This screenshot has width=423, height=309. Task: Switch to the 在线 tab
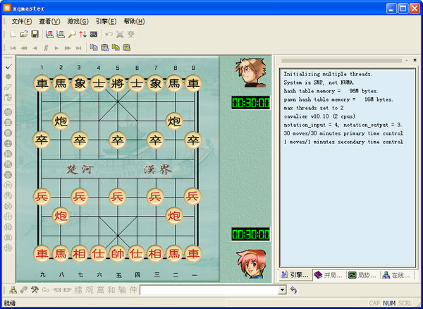[x=396, y=275]
